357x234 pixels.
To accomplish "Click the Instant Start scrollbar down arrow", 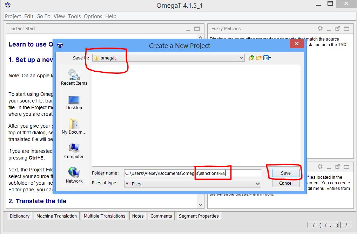I will tap(200, 205).
